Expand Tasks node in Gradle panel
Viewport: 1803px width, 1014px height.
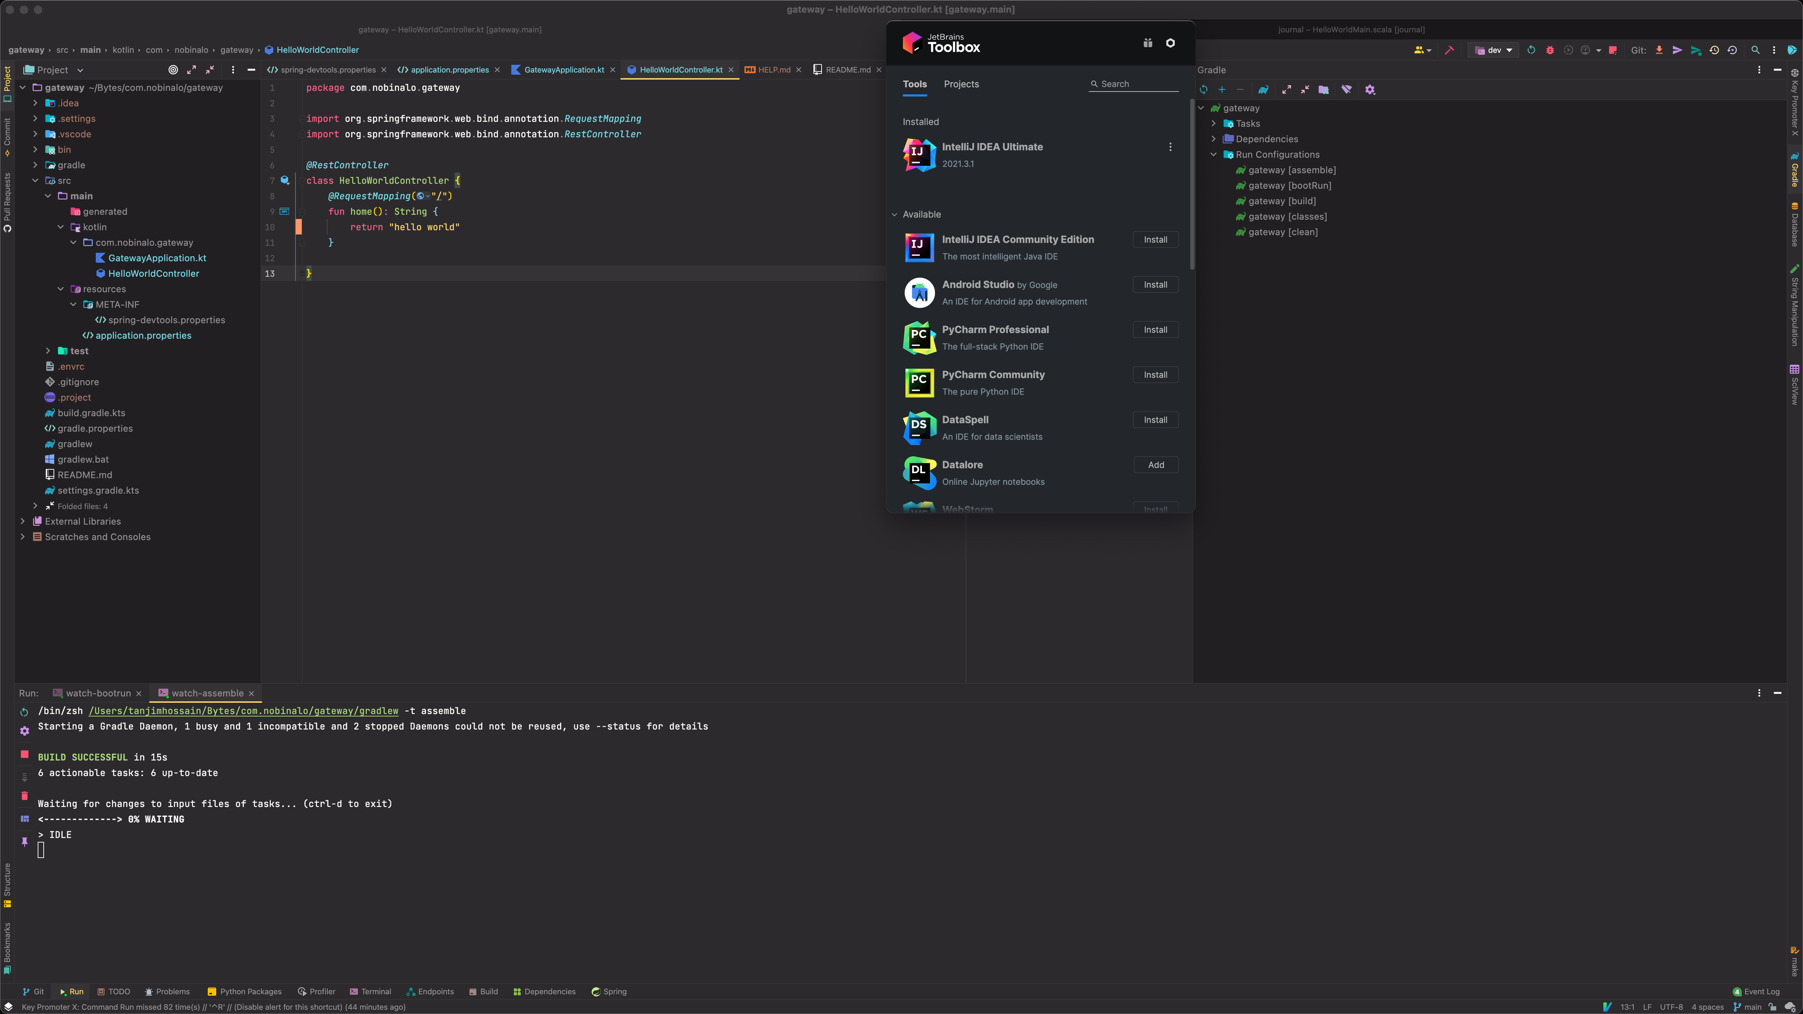tap(1214, 124)
